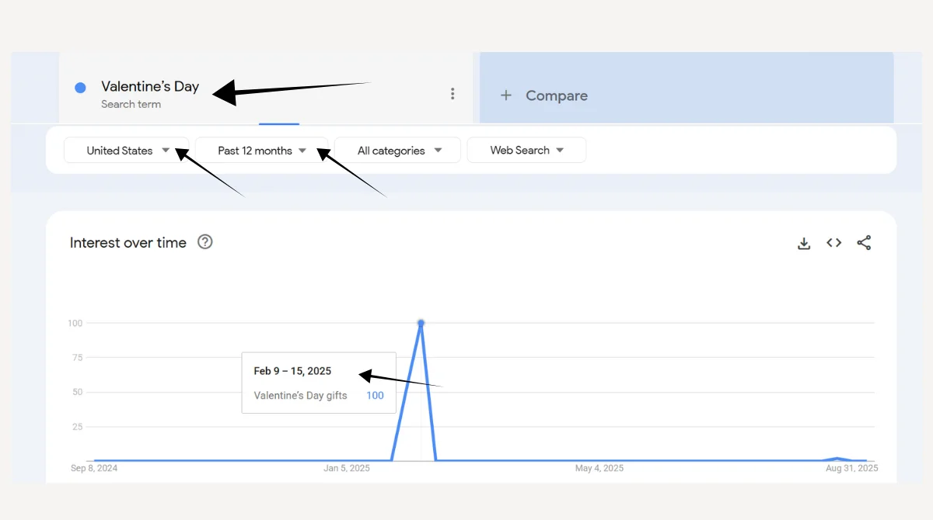This screenshot has width=933, height=520.
Task: Click the Valentine's Day gifts tooltip label
Action: (301, 396)
